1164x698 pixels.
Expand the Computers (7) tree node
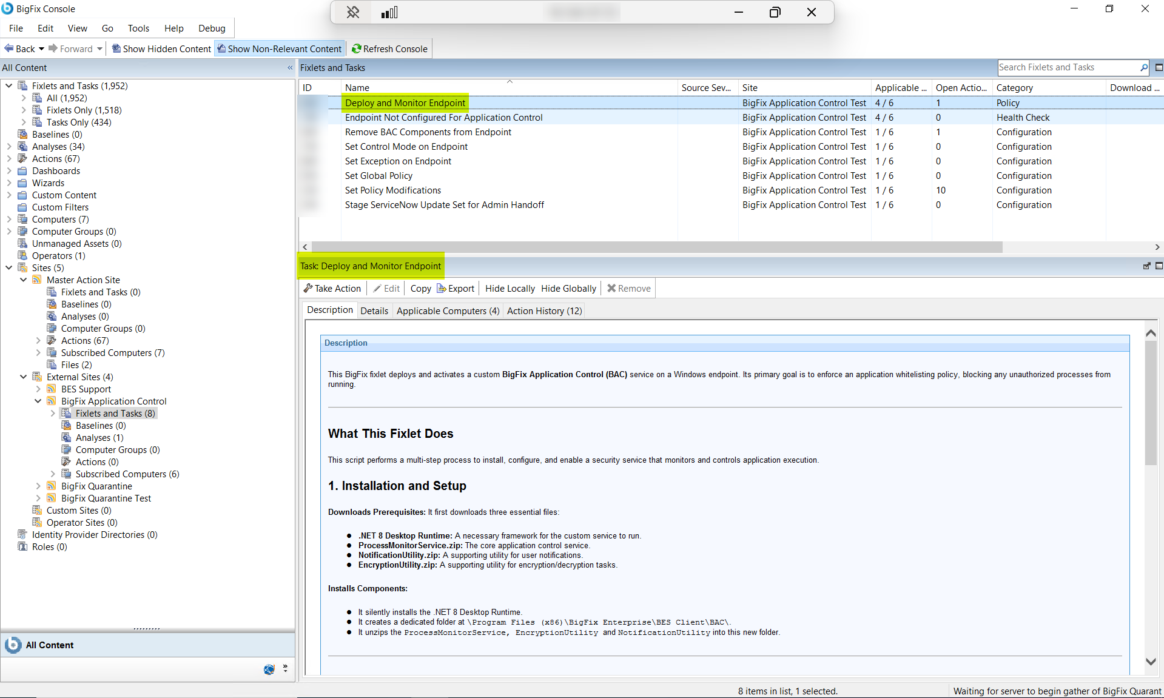click(9, 219)
